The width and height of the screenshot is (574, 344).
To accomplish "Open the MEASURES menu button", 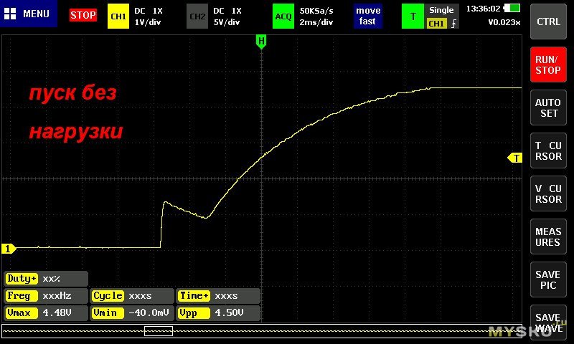I will 548,237.
